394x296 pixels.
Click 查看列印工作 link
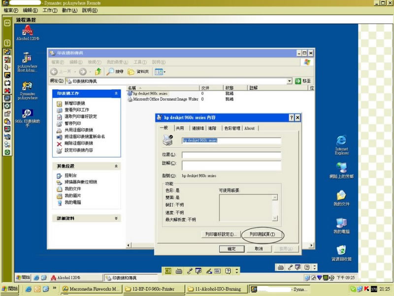coord(77,110)
